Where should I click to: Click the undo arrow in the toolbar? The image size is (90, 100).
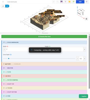click(x=54, y=2)
